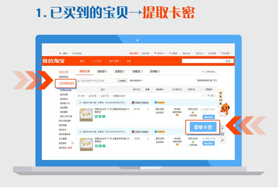Click the question-mark help icon
The image size is (278, 193).
[x=222, y=134]
